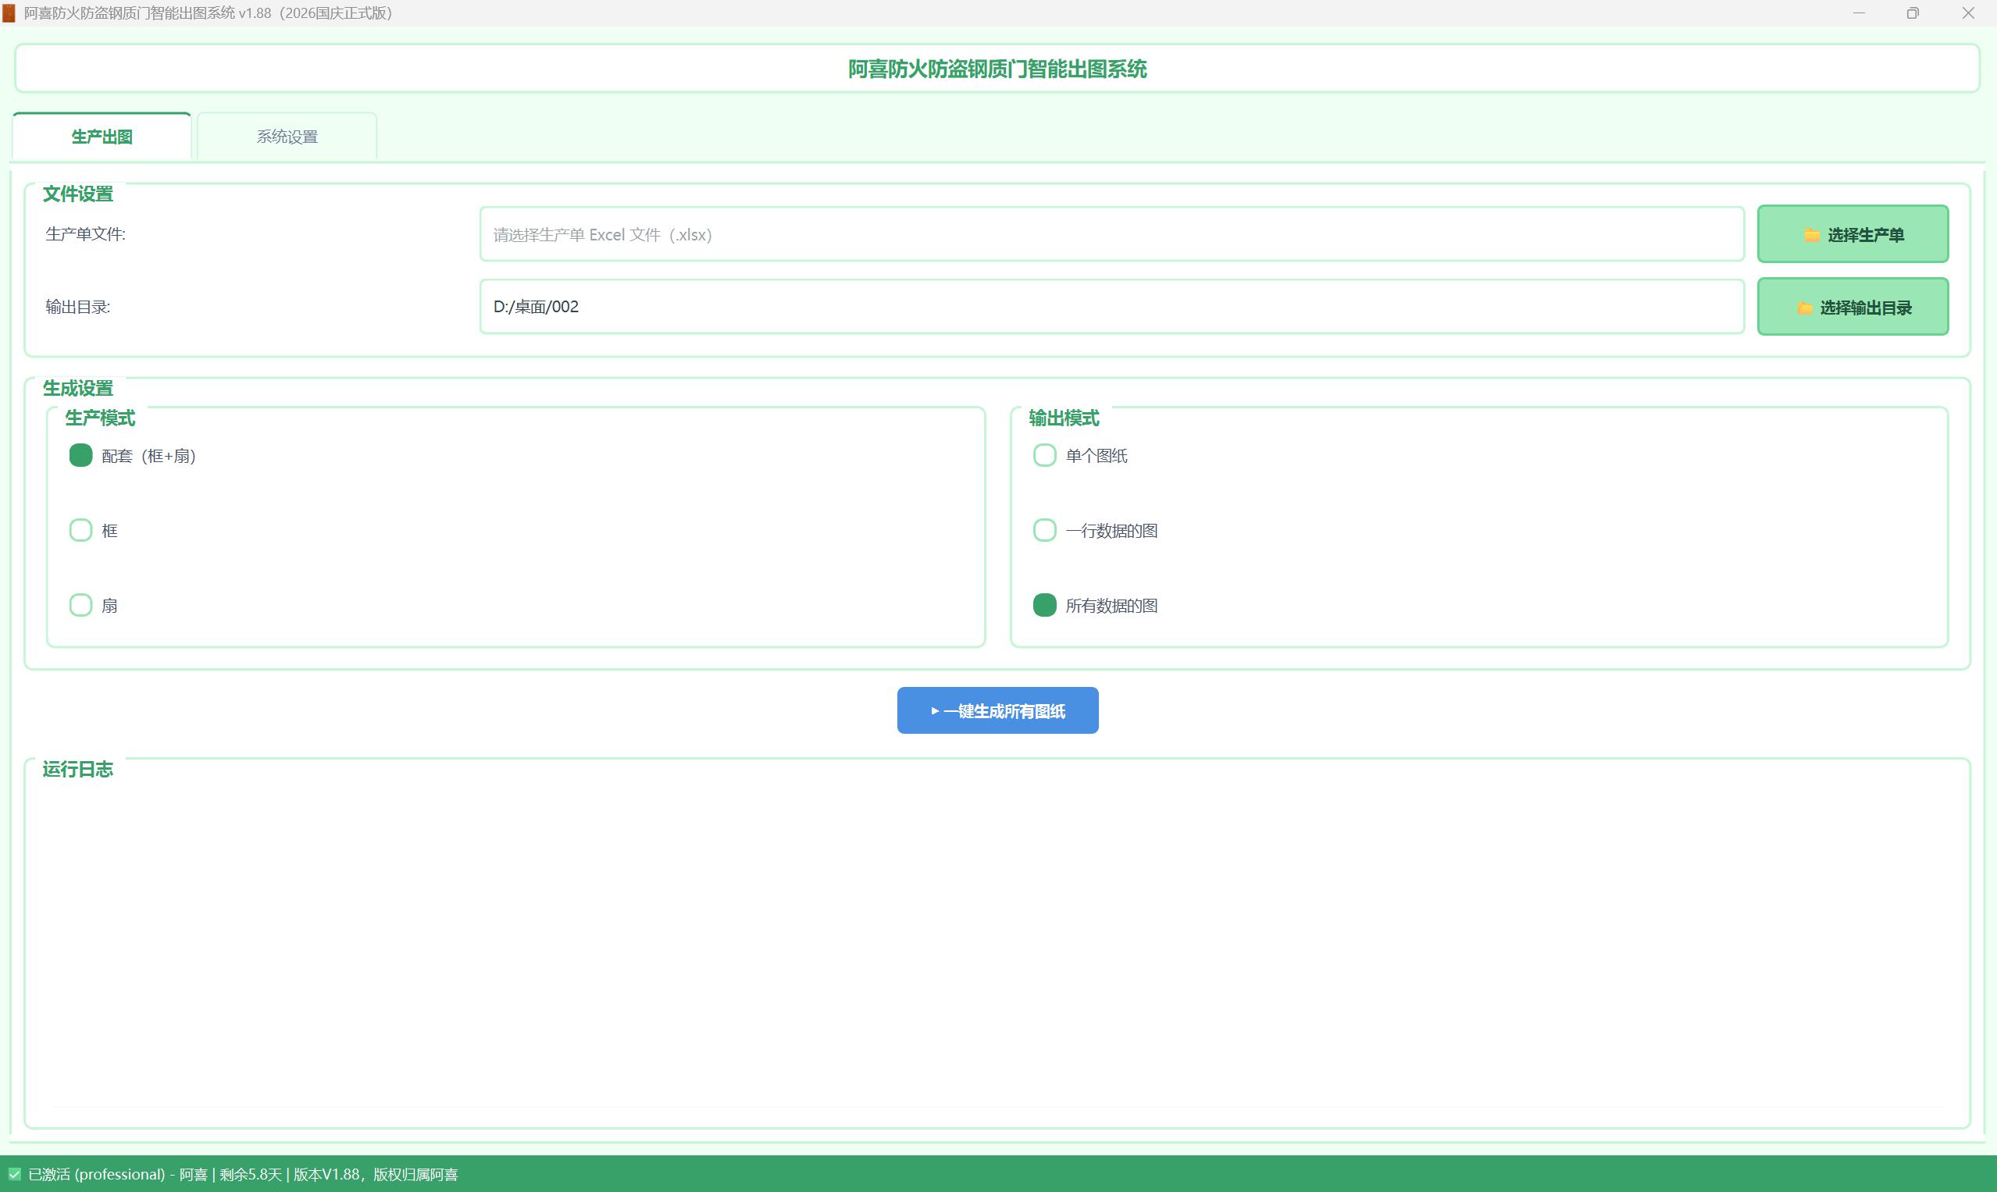The height and width of the screenshot is (1192, 1997).
Task: Click the 输出目录 path field
Action: (x=1111, y=307)
